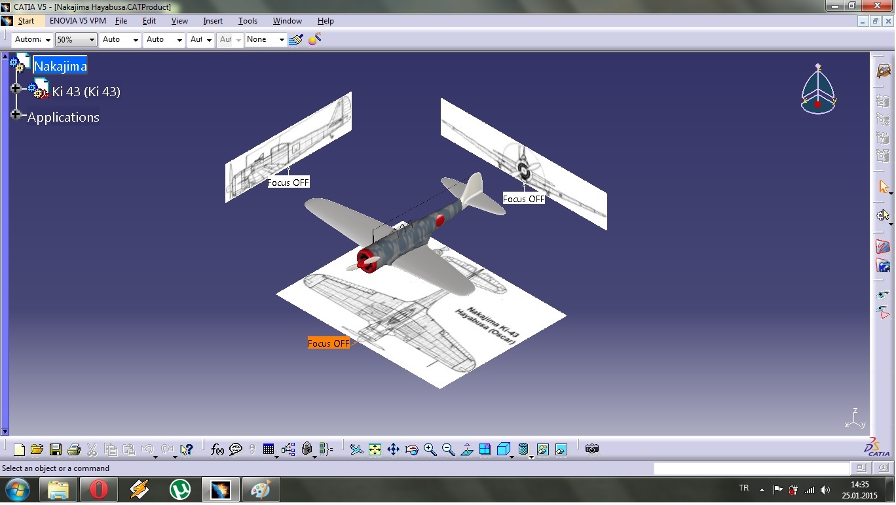This screenshot has width=896, height=505.
Task: Capture the screen with camera icon
Action: pyautogui.click(x=592, y=449)
